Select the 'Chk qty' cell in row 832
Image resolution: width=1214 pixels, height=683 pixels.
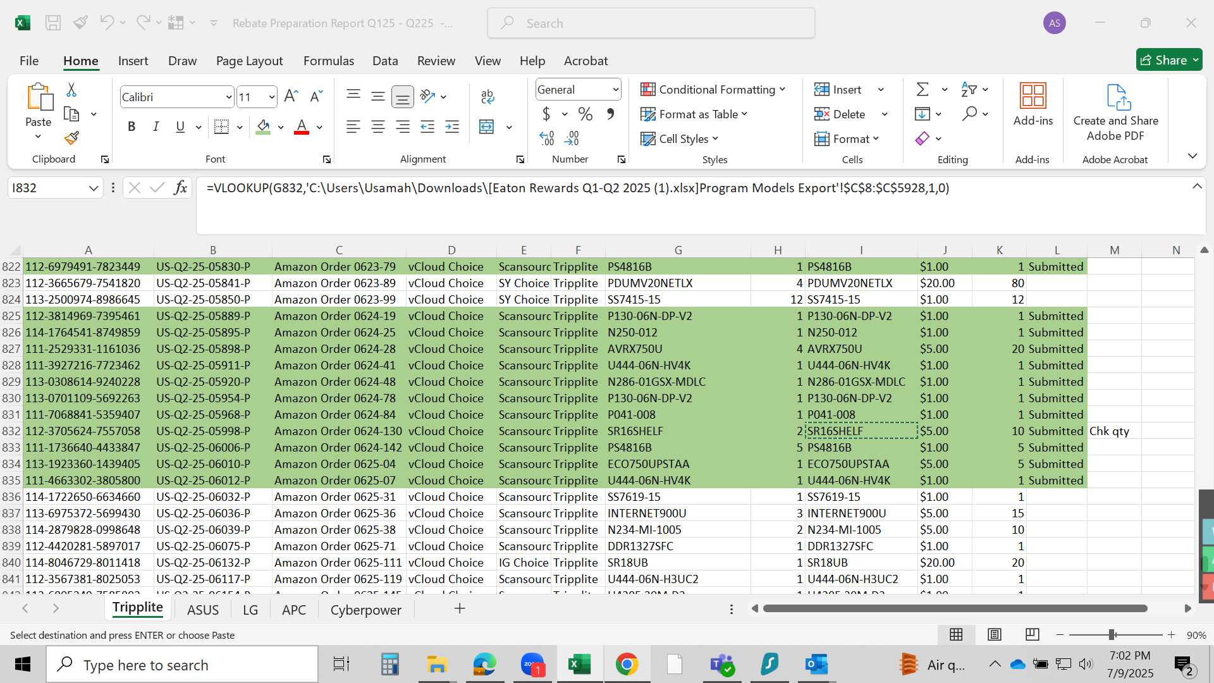coord(1114,431)
